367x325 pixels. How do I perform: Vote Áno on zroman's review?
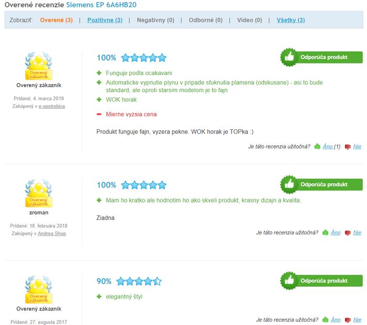tap(336, 233)
